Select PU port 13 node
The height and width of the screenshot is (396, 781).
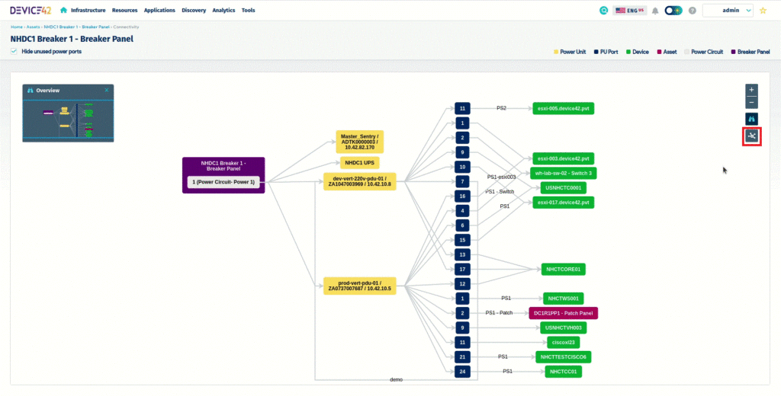[x=462, y=254]
